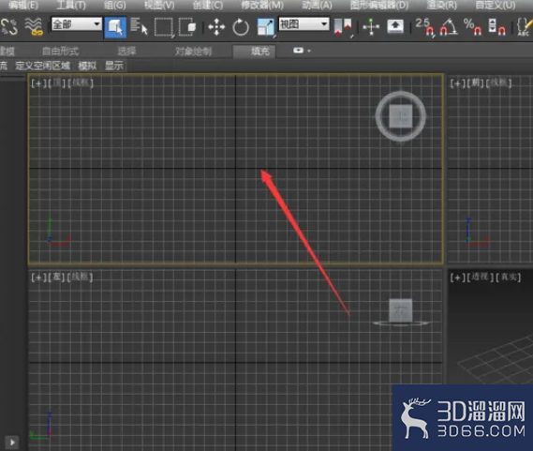
Task: Select the box object in top viewport
Action: click(400, 116)
